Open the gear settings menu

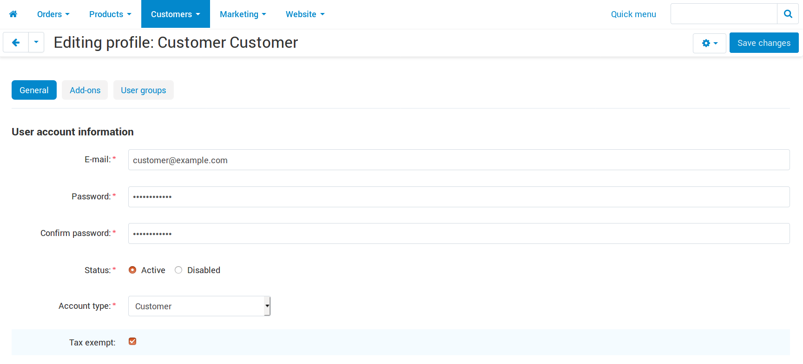point(709,43)
